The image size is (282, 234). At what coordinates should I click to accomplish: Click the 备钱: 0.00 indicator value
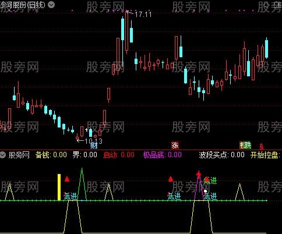click(x=51, y=155)
